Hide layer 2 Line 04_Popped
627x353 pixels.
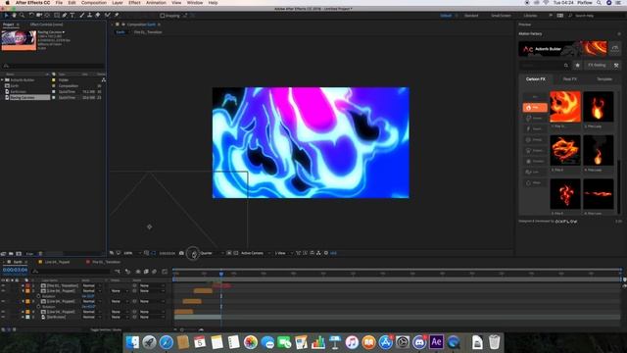coord(3,291)
